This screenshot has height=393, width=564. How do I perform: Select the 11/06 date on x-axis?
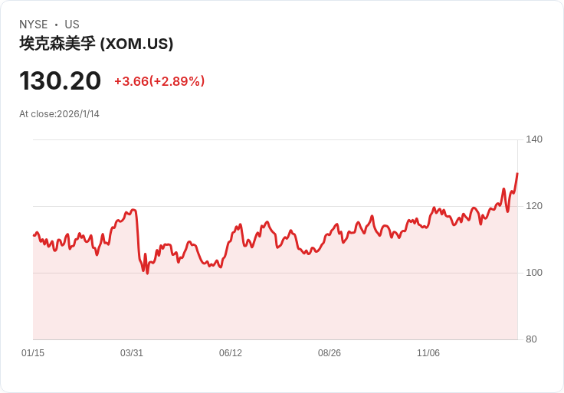click(x=428, y=353)
